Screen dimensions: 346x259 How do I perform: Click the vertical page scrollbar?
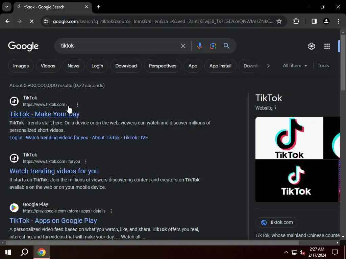click(343, 62)
